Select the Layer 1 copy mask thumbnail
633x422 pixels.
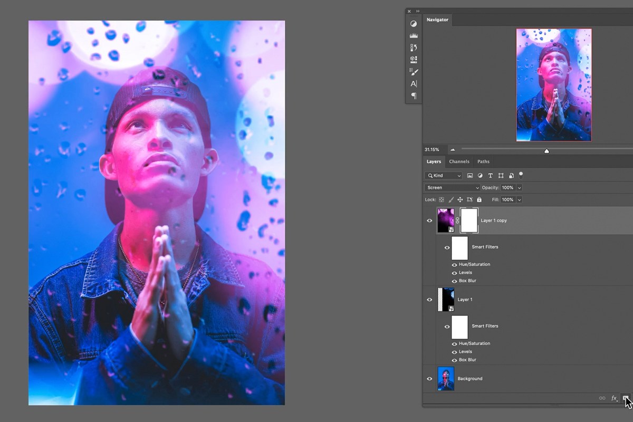pos(469,220)
